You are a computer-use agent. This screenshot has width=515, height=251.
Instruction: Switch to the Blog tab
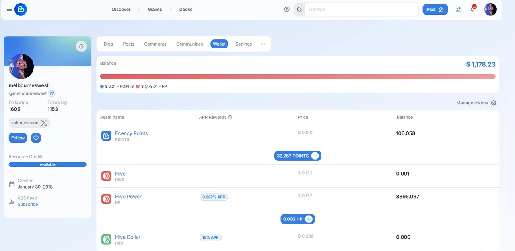pos(108,44)
